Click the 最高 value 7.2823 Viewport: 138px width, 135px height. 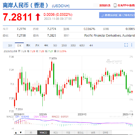coord(52,36)
